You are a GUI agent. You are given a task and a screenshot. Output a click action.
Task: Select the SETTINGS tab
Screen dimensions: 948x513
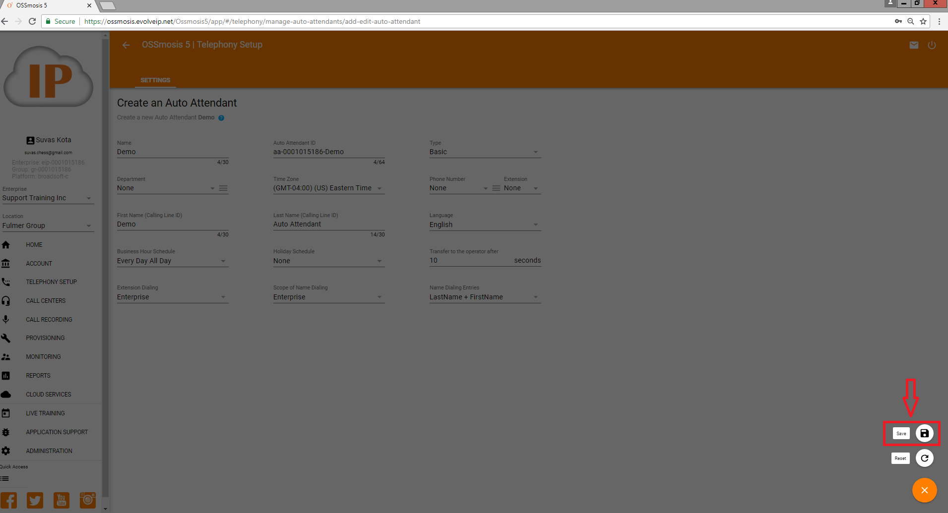155,80
